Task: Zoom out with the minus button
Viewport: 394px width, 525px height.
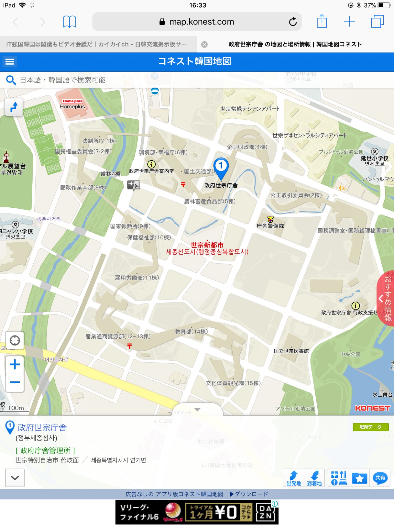Action: 15,382
